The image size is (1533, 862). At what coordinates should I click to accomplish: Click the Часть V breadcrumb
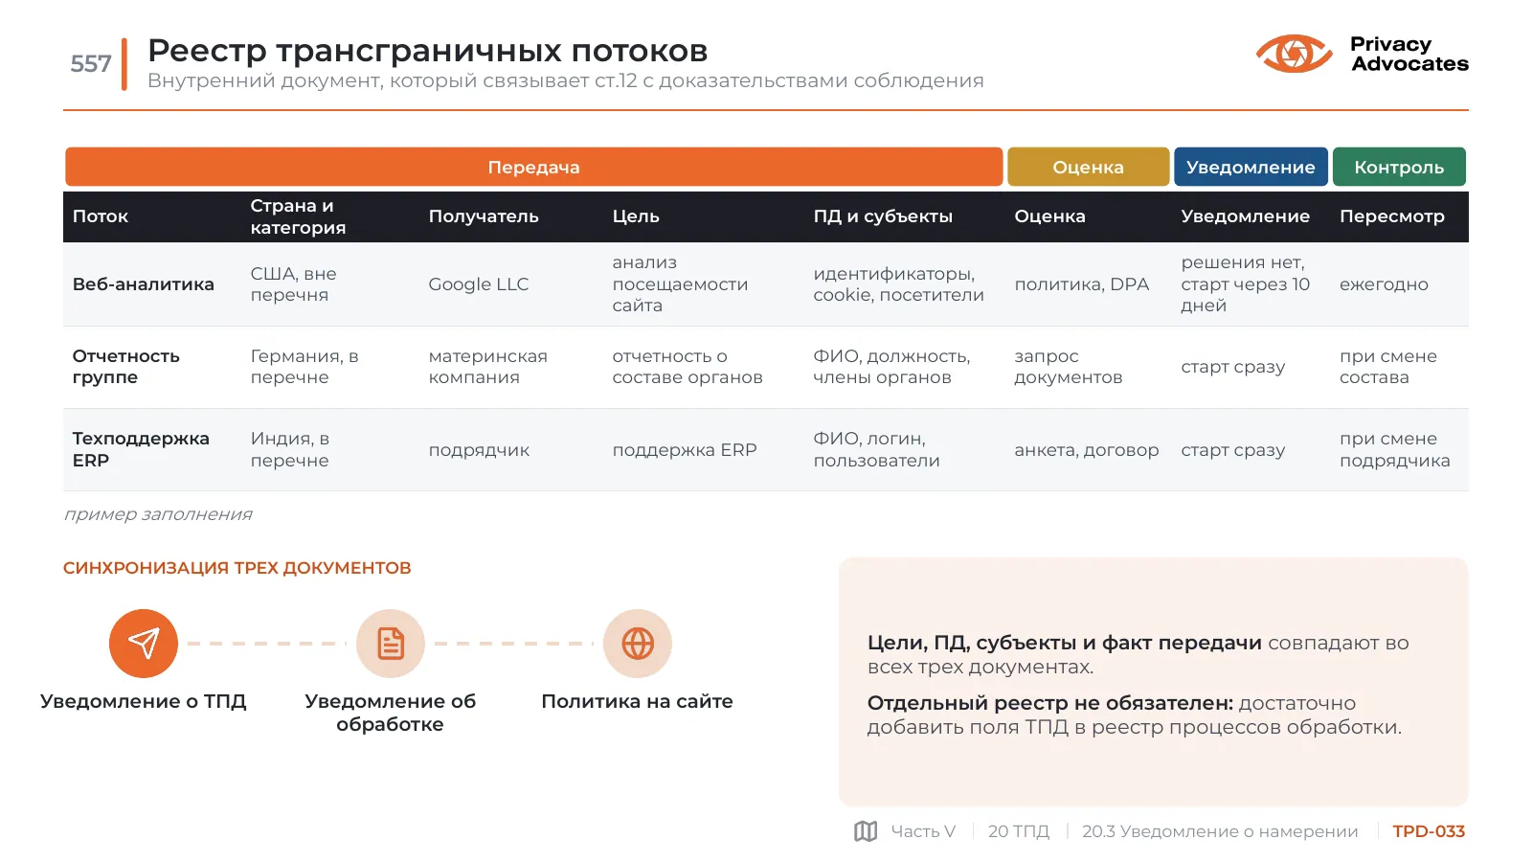click(x=923, y=831)
